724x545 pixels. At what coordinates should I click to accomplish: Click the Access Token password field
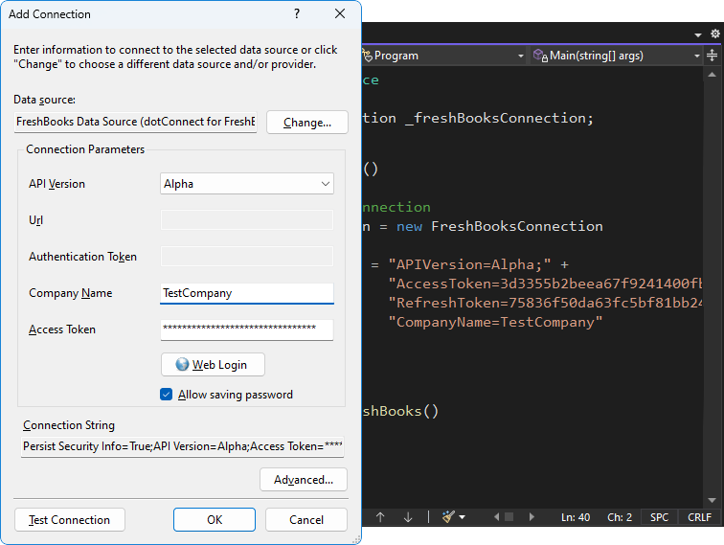246,329
